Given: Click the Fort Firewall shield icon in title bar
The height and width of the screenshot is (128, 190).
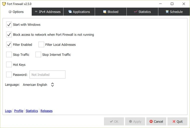Looking at the screenshot, I should coord(4,4).
